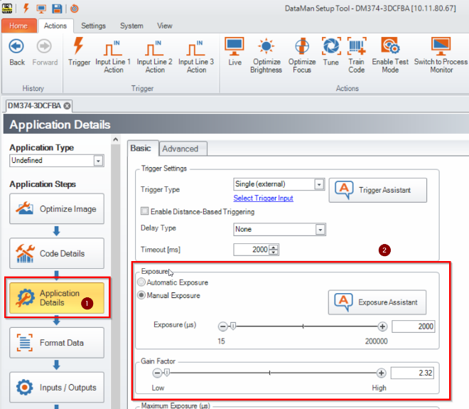
Task: Open the Exposure Assistant
Action: pos(377,302)
